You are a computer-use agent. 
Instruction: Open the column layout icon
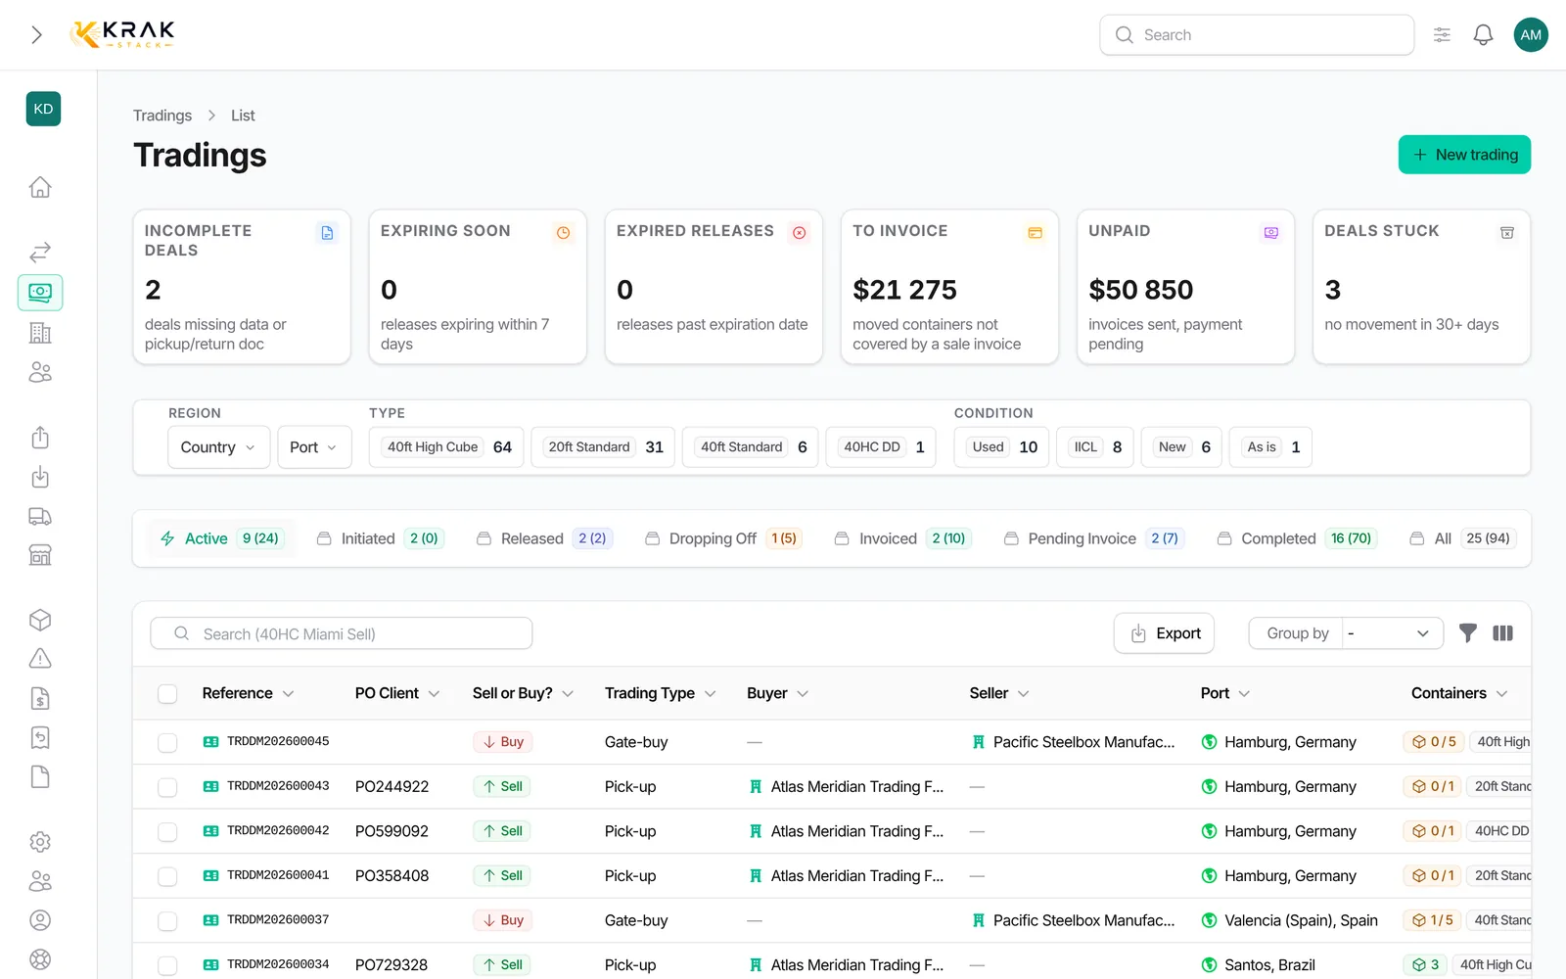pos(1502,633)
